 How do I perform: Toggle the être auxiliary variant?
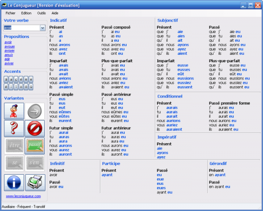point(14,146)
